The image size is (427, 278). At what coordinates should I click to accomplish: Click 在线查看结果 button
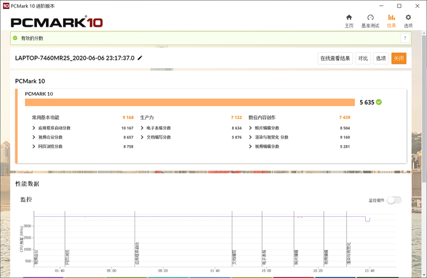tap(335, 58)
